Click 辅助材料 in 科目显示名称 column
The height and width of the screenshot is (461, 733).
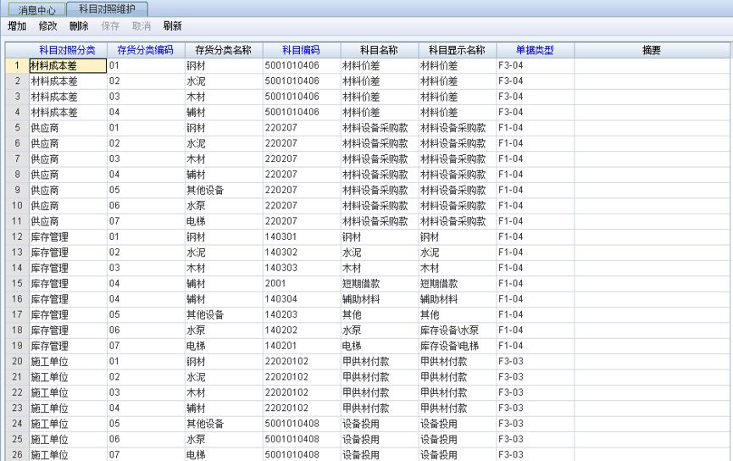coord(458,299)
